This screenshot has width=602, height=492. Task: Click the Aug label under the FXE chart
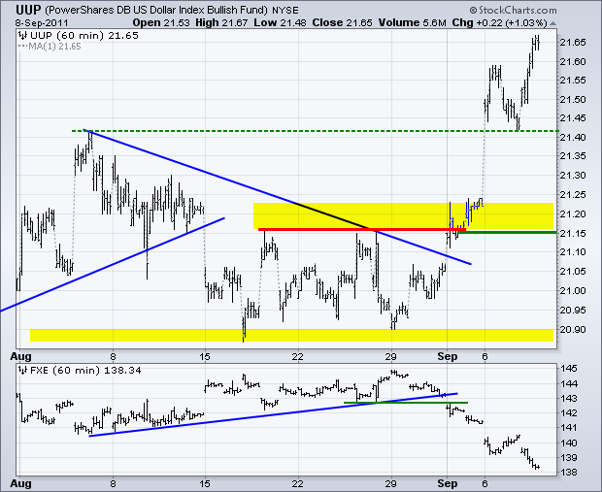(x=20, y=484)
